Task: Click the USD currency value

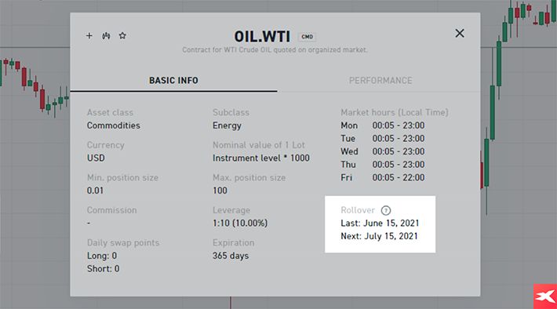Action: click(x=96, y=158)
